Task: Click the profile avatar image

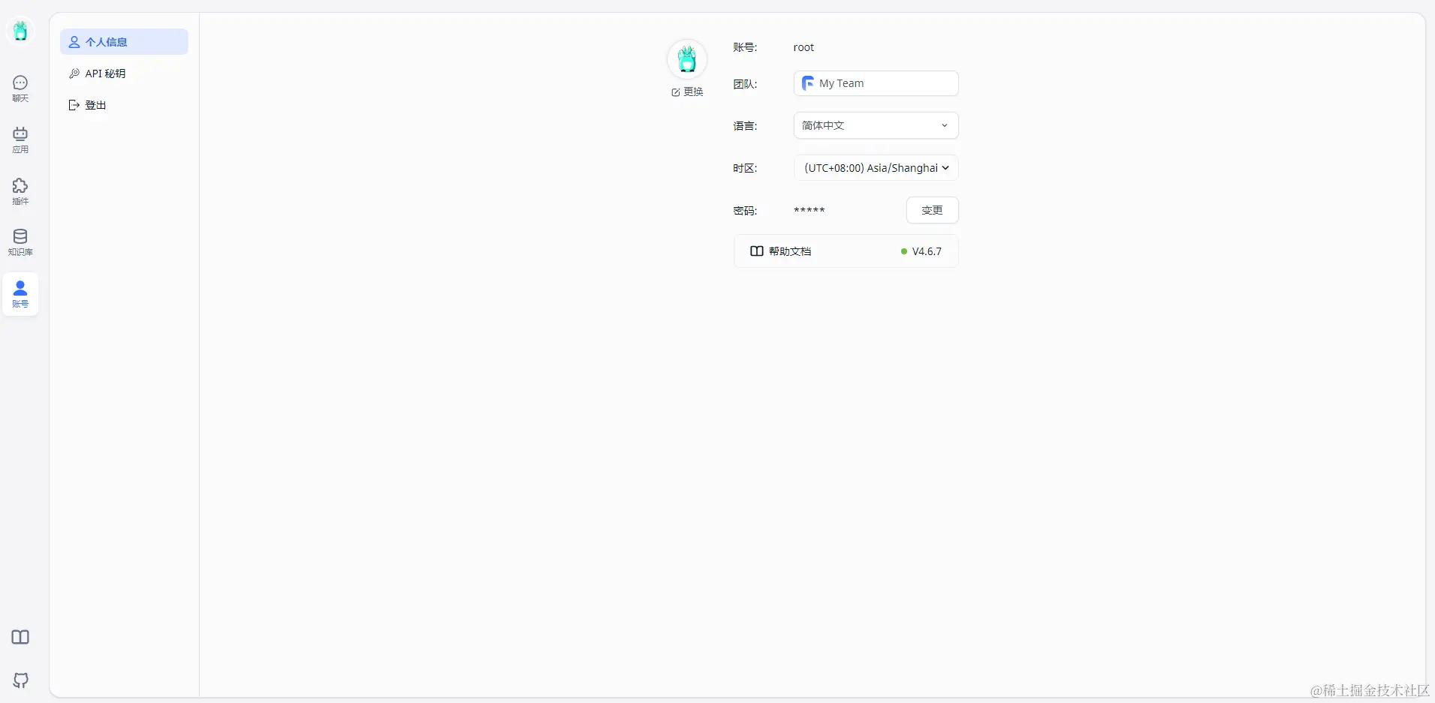Action: 687,58
